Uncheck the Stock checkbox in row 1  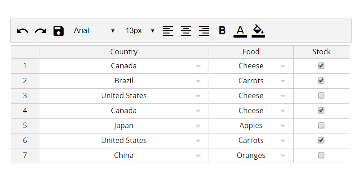321,66
